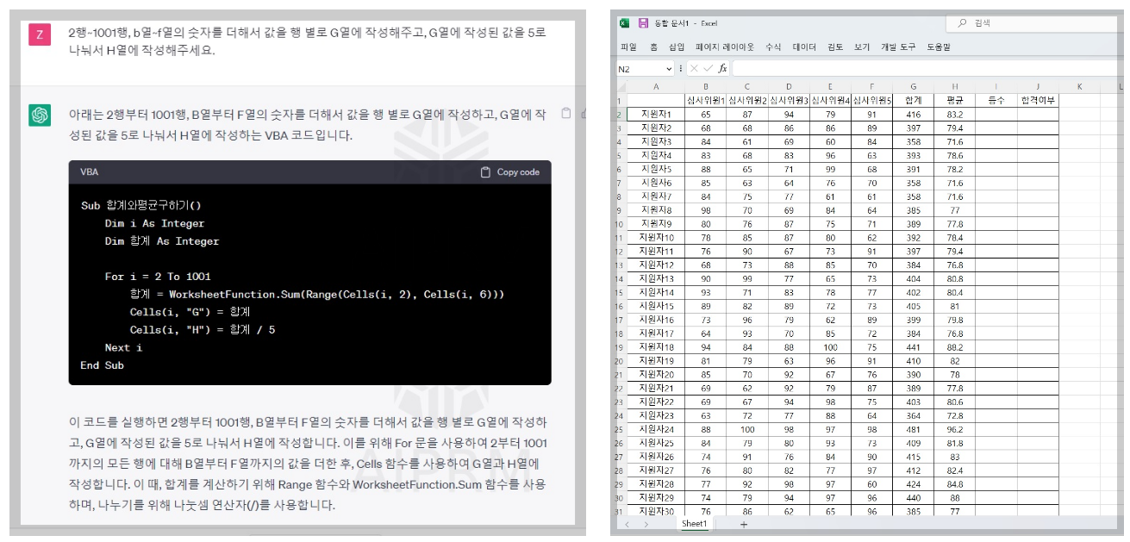This screenshot has width=1130, height=542.
Task: Open the 수식 ribbon tab
Action: [773, 47]
